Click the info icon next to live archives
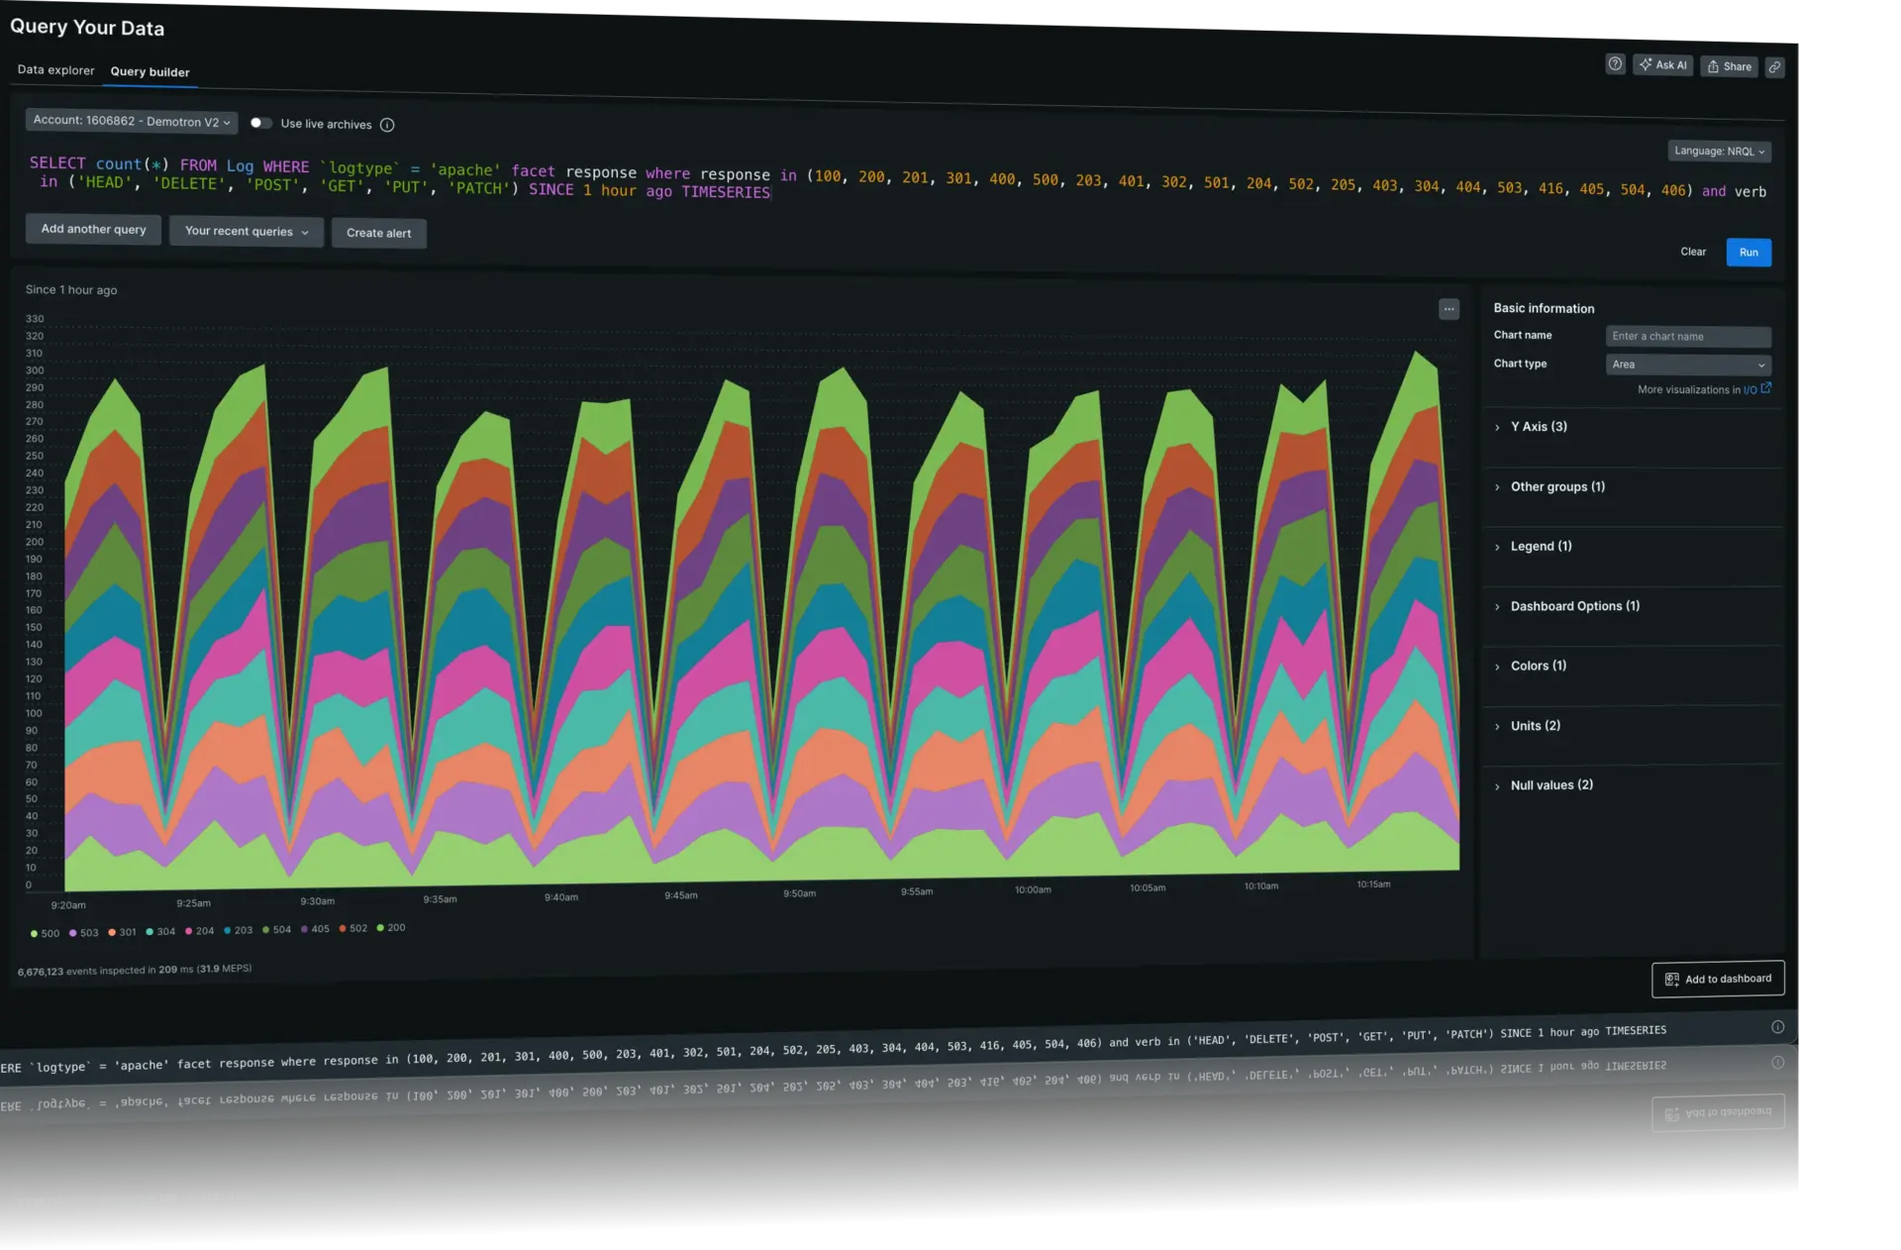 [x=388, y=124]
